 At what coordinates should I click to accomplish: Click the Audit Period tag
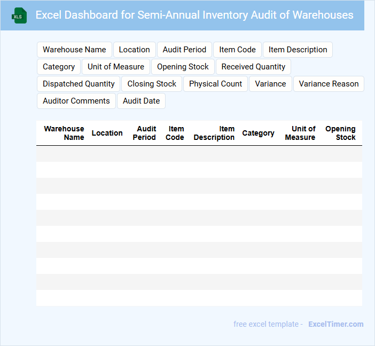(184, 50)
